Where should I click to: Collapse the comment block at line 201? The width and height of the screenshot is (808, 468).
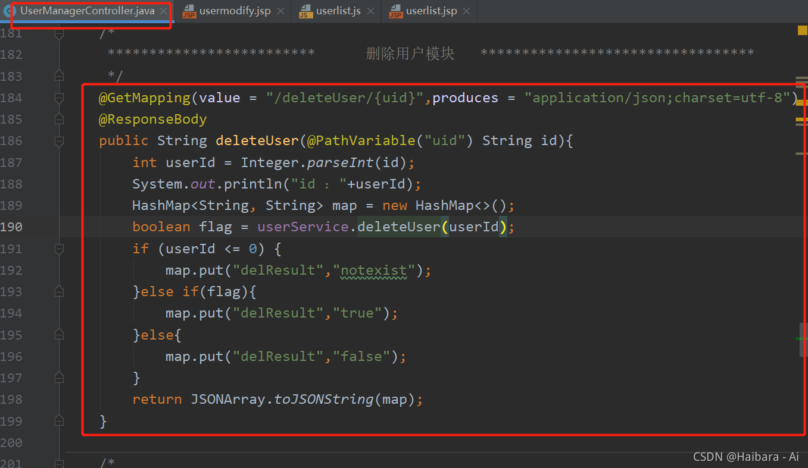[x=59, y=463]
